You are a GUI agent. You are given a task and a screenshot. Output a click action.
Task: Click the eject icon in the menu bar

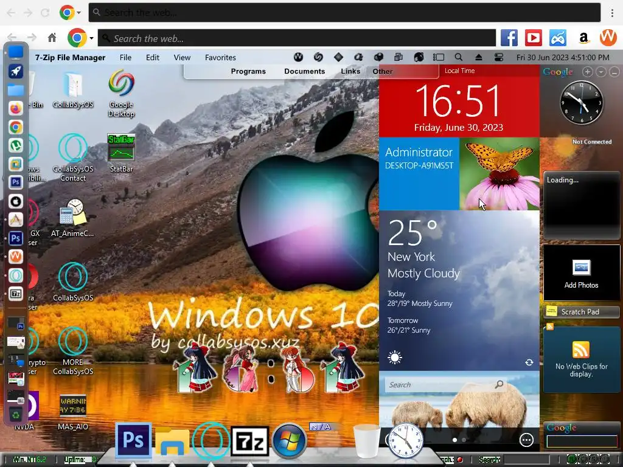(x=479, y=57)
